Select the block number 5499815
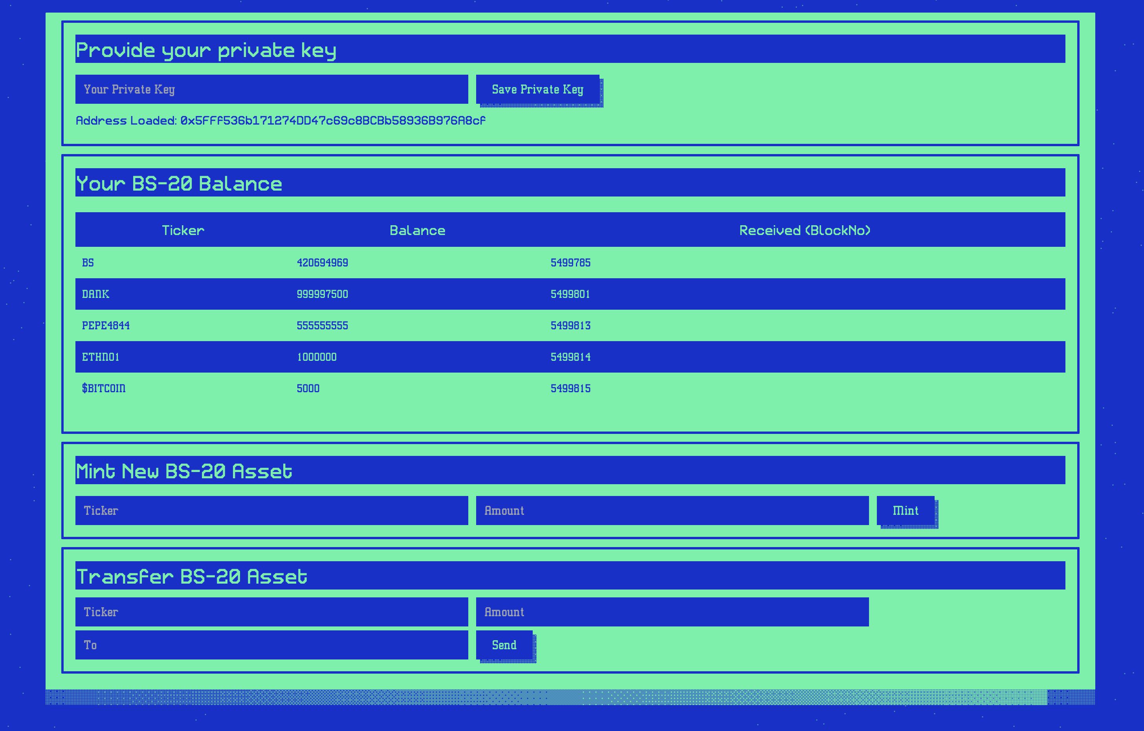The height and width of the screenshot is (731, 1144). 570,388
